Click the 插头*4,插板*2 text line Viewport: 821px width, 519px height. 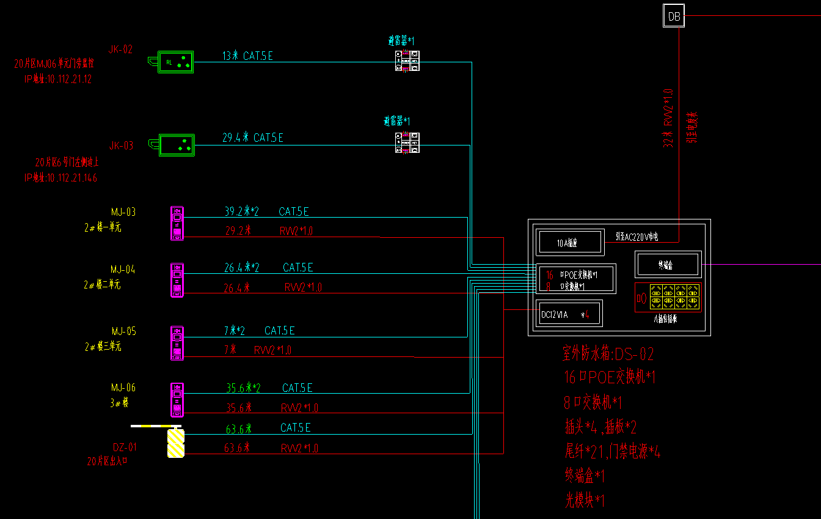click(x=601, y=427)
